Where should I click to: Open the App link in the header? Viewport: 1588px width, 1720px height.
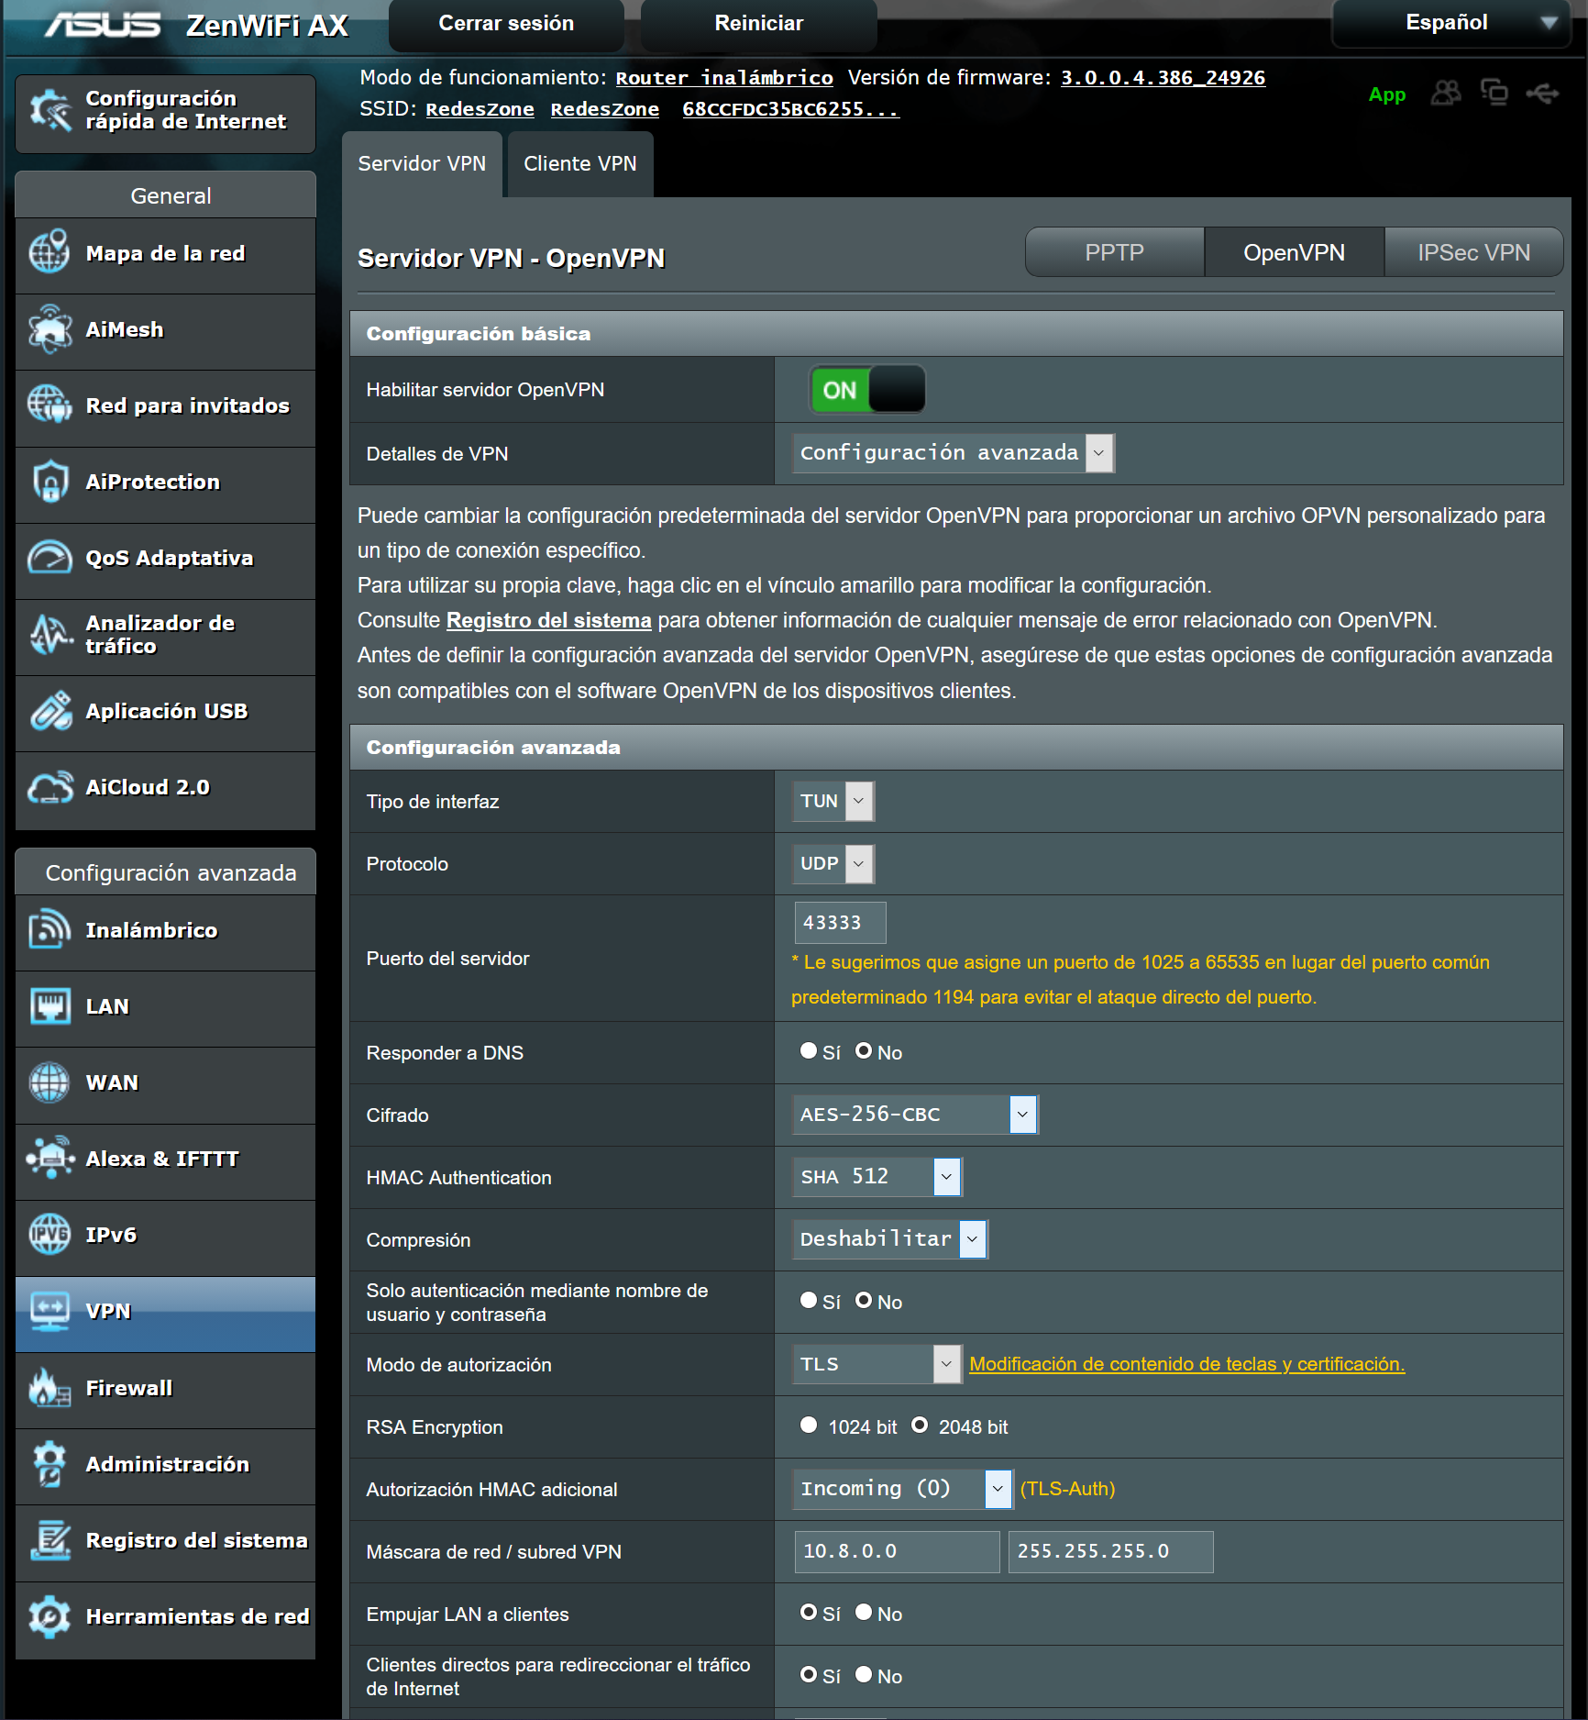pyautogui.click(x=1386, y=94)
